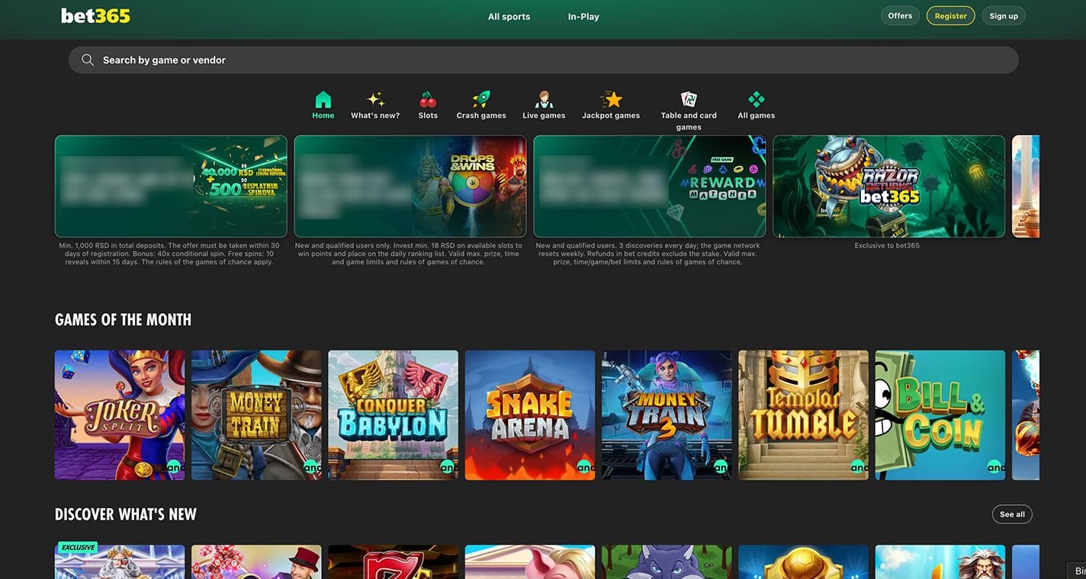
Task: Open the All games diamond icon
Action: coord(756,100)
